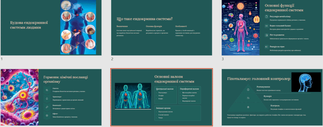This screenshot has height=127, width=323.
Task: Click the "Змішані органи" box heading
Action: coord(163,108)
